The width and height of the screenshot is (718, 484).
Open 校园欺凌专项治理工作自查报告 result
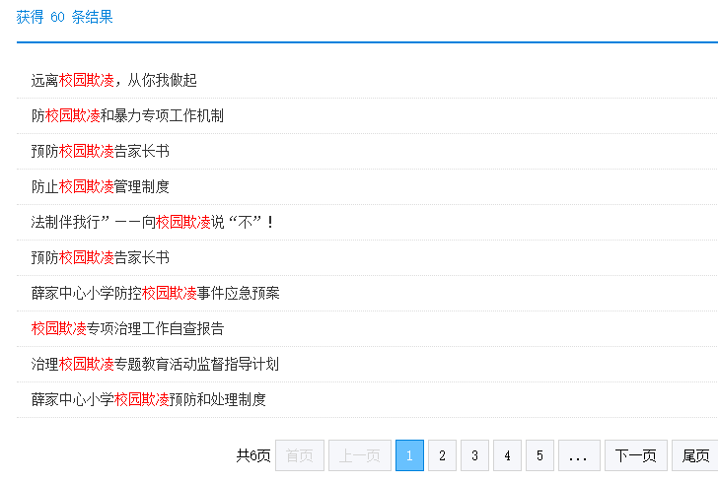pyautogui.click(x=127, y=328)
